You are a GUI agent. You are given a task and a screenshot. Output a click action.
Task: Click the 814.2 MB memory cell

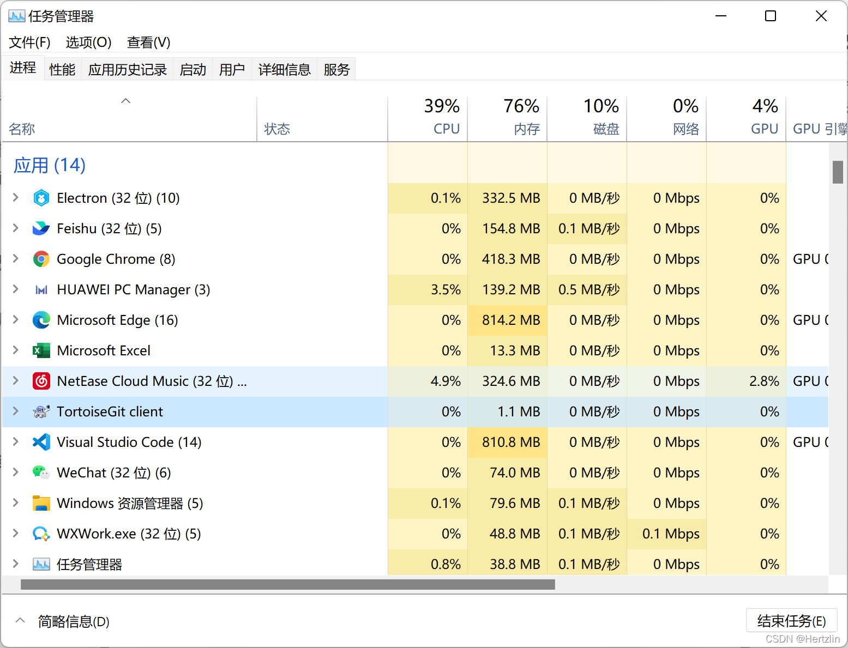tap(508, 320)
